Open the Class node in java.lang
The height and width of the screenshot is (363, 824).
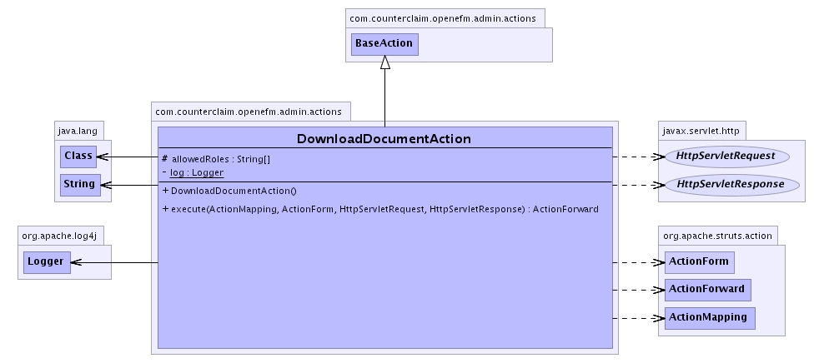78,156
